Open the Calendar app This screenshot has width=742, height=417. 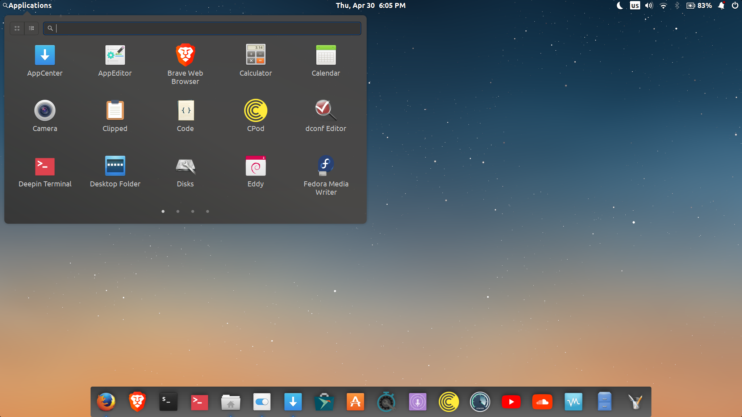[326, 60]
